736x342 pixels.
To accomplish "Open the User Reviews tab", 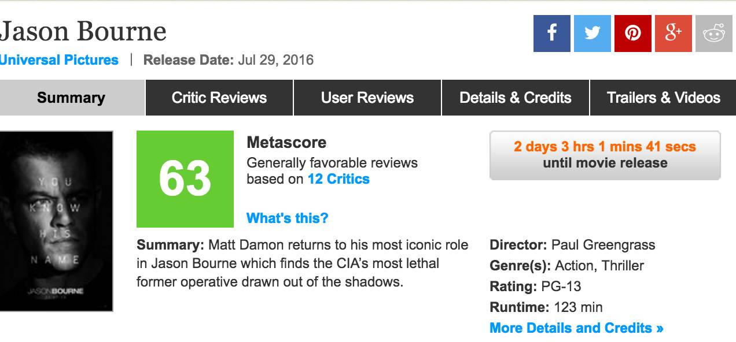I will (x=367, y=98).
